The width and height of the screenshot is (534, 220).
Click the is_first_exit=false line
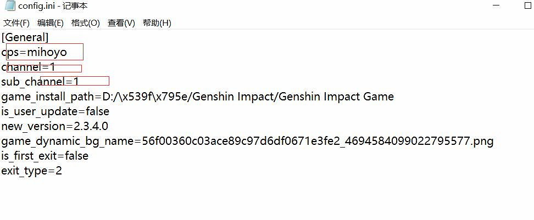click(x=44, y=156)
